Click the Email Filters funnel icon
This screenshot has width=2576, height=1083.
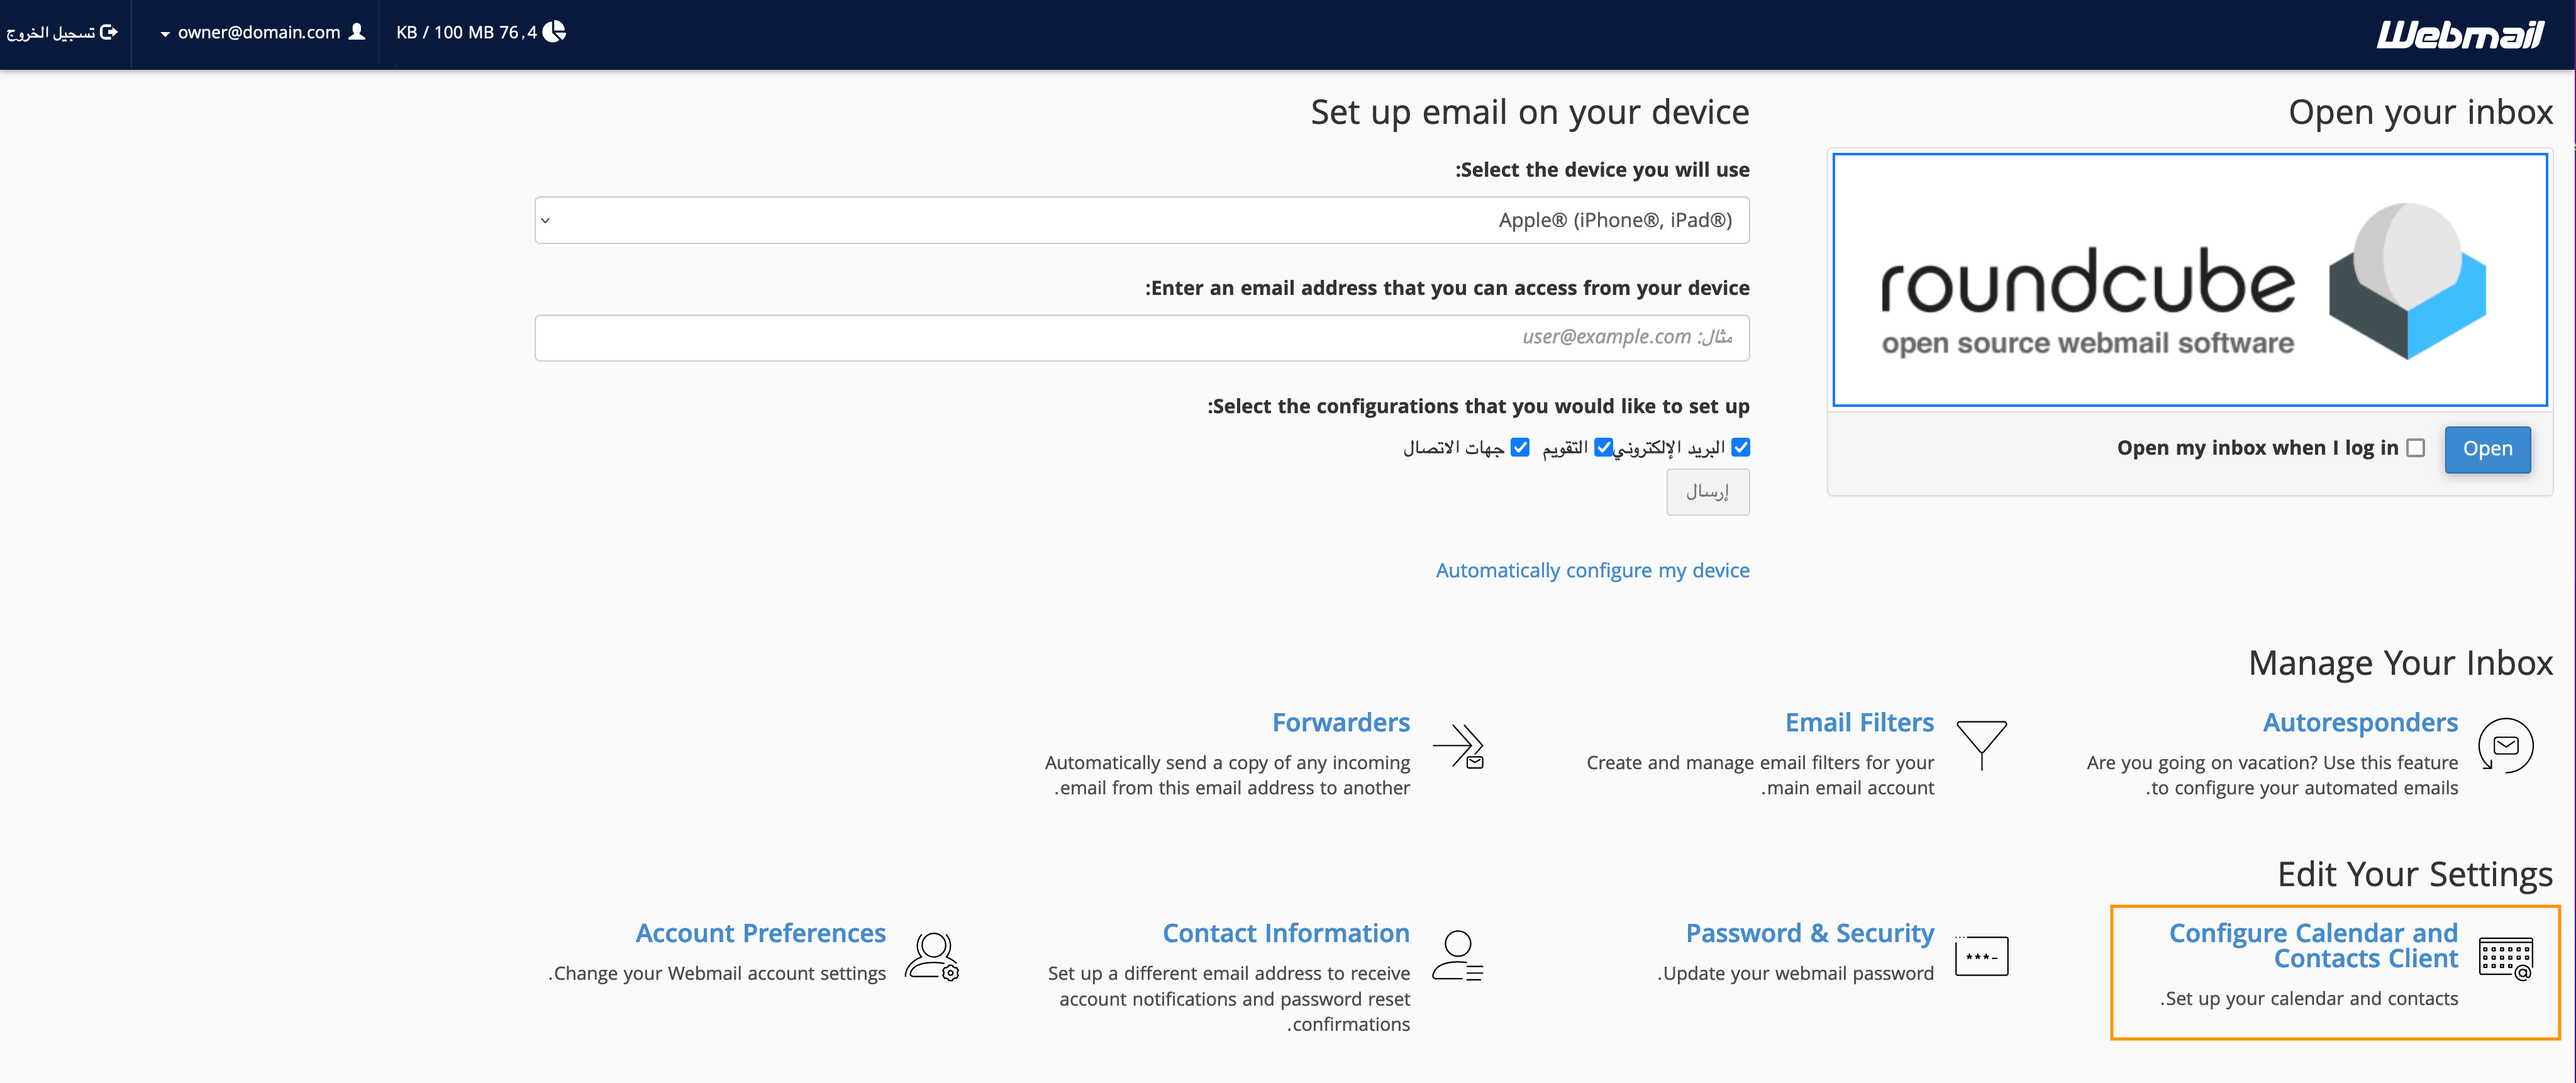[x=1981, y=745]
